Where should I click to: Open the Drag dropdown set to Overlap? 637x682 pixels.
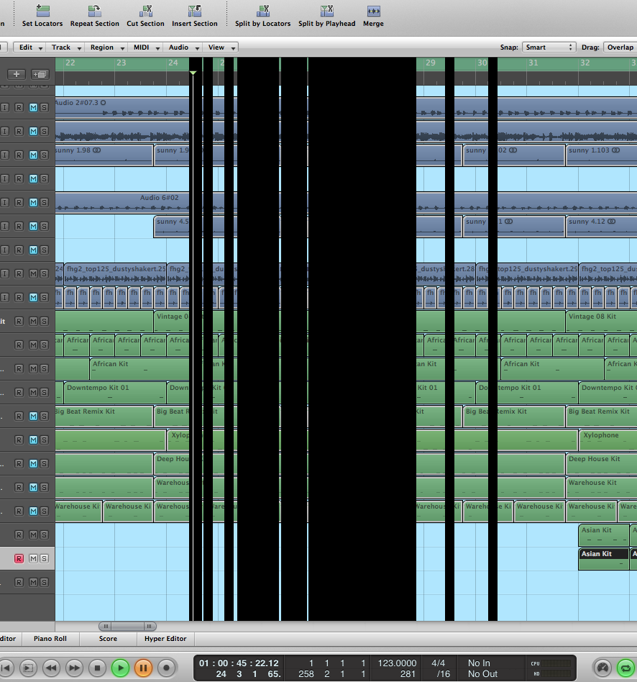(620, 47)
